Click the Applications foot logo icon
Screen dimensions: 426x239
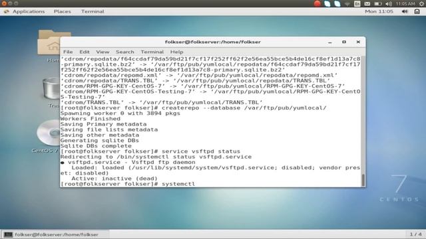(x=7, y=11)
